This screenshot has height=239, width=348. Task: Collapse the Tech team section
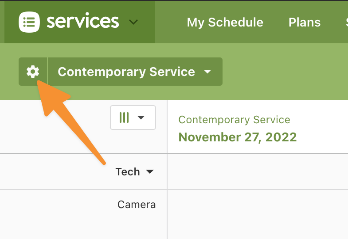coord(150,172)
